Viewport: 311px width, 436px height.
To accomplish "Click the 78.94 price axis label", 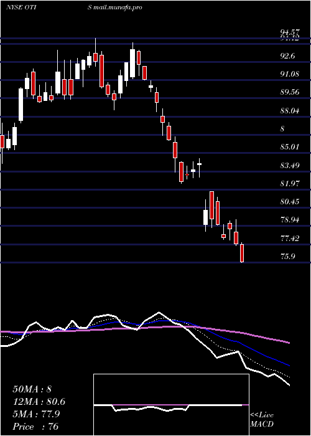I will (x=290, y=220).
